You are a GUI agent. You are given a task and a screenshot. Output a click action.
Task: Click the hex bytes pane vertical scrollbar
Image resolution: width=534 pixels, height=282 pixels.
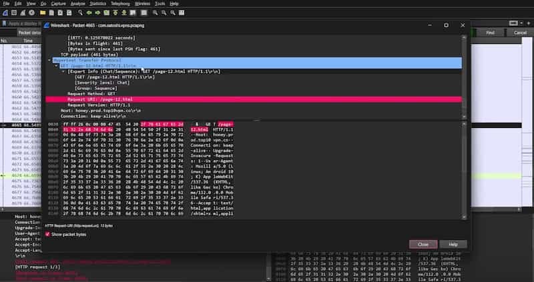464,171
